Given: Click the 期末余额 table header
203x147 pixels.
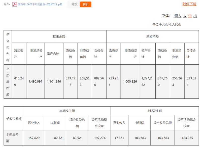Looking at the screenshot, I should (x=59, y=36).
